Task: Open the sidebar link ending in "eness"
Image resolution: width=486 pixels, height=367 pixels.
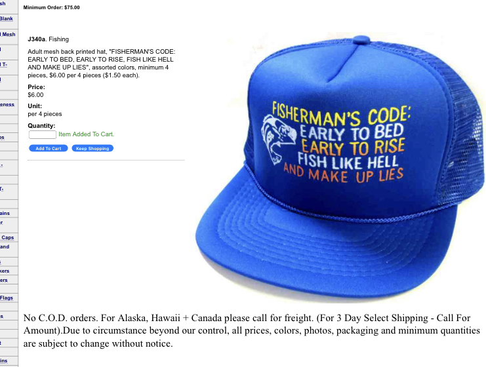Action: pos(7,105)
